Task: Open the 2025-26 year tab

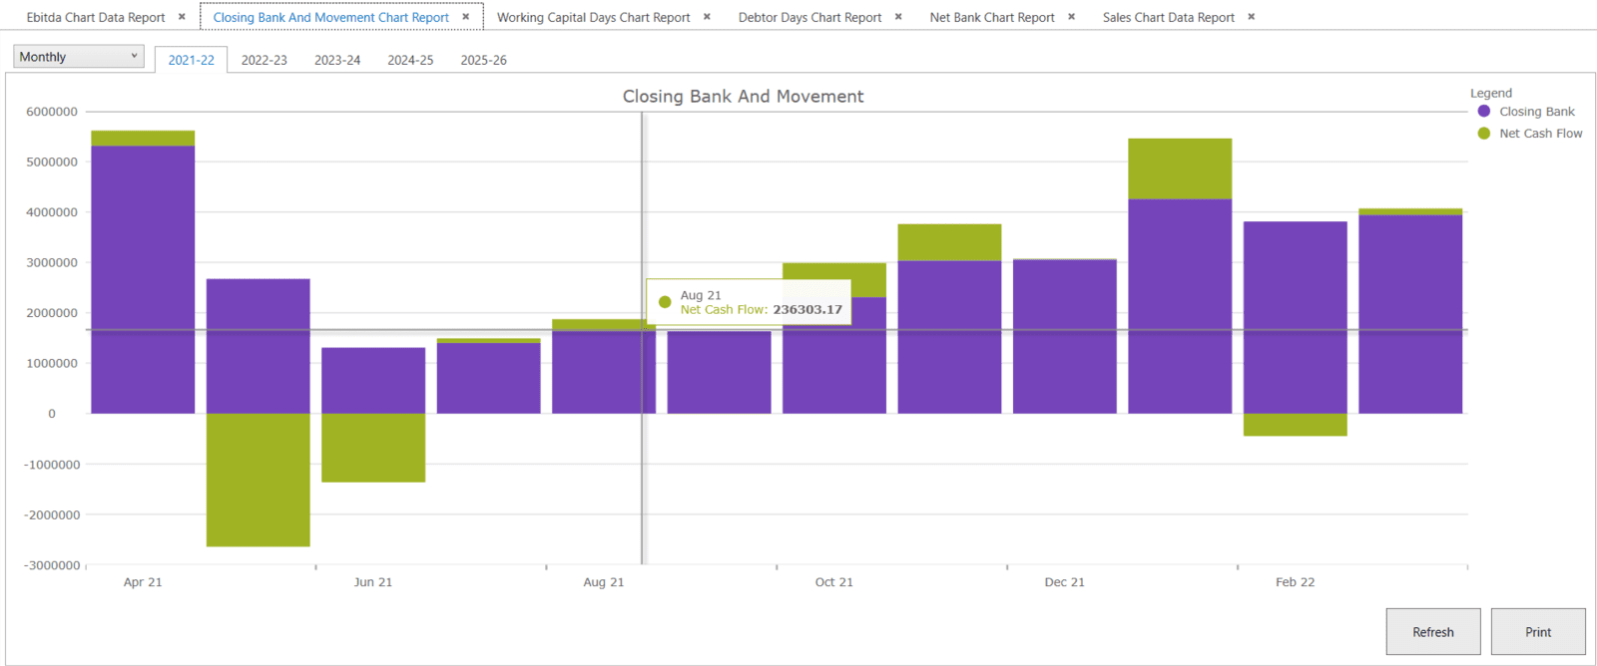Action: tap(483, 60)
